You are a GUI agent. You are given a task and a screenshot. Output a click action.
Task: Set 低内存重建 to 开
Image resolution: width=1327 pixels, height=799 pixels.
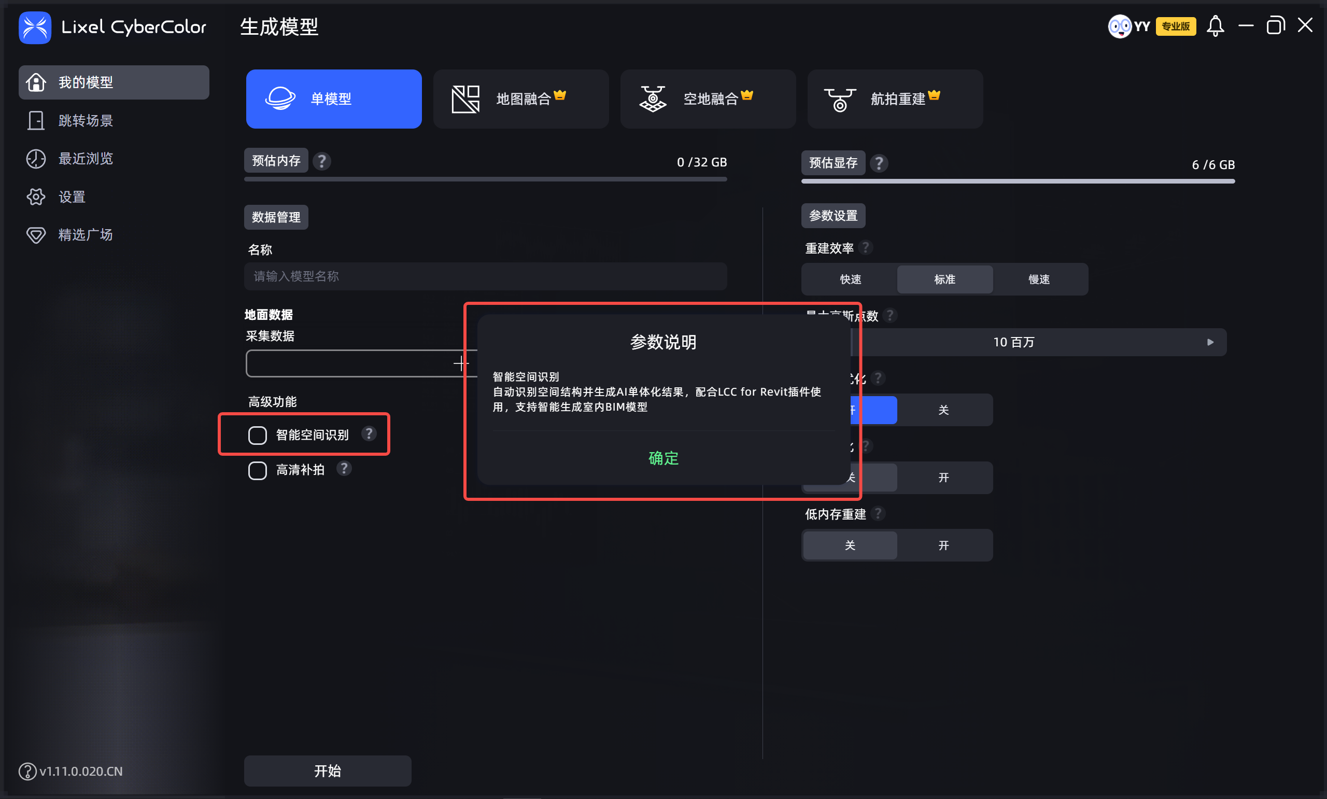click(x=944, y=545)
